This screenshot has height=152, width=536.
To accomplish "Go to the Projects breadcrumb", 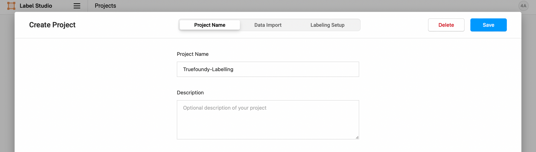I will [x=105, y=6].
